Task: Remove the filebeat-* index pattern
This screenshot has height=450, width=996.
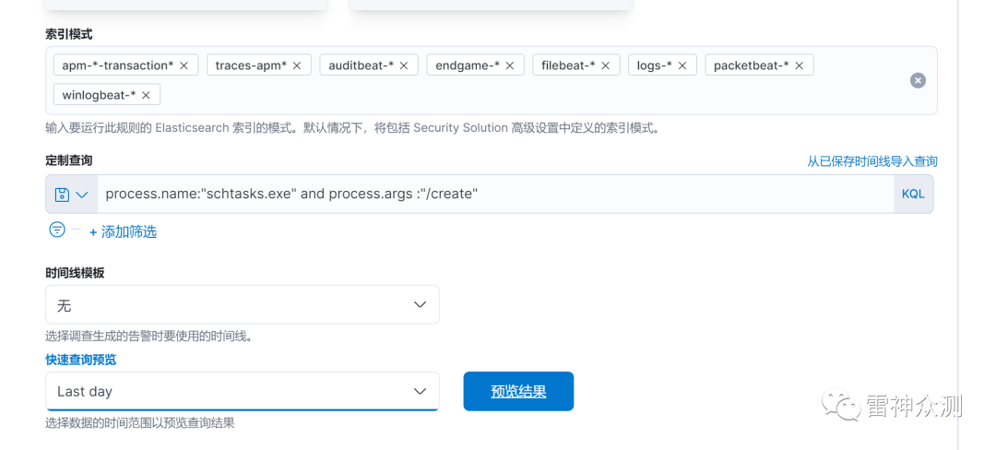Action: (x=605, y=65)
